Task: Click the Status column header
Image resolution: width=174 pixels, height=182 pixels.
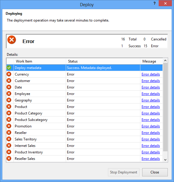Action: coord(103,61)
